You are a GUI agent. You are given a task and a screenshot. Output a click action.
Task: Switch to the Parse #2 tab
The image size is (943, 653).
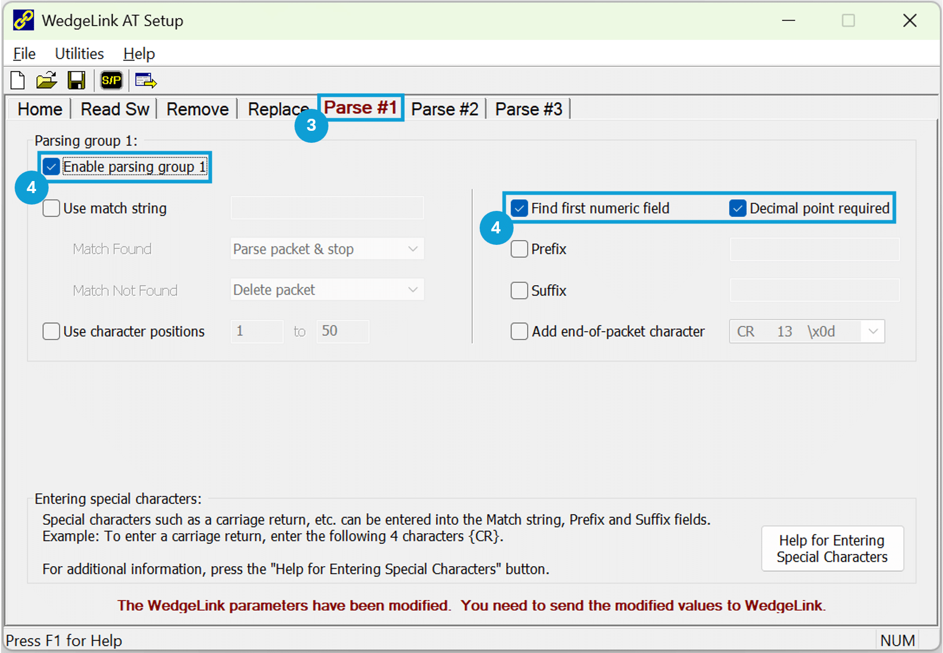(445, 108)
